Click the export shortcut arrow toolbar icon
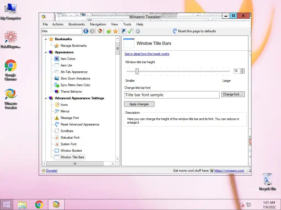 coord(123,31)
